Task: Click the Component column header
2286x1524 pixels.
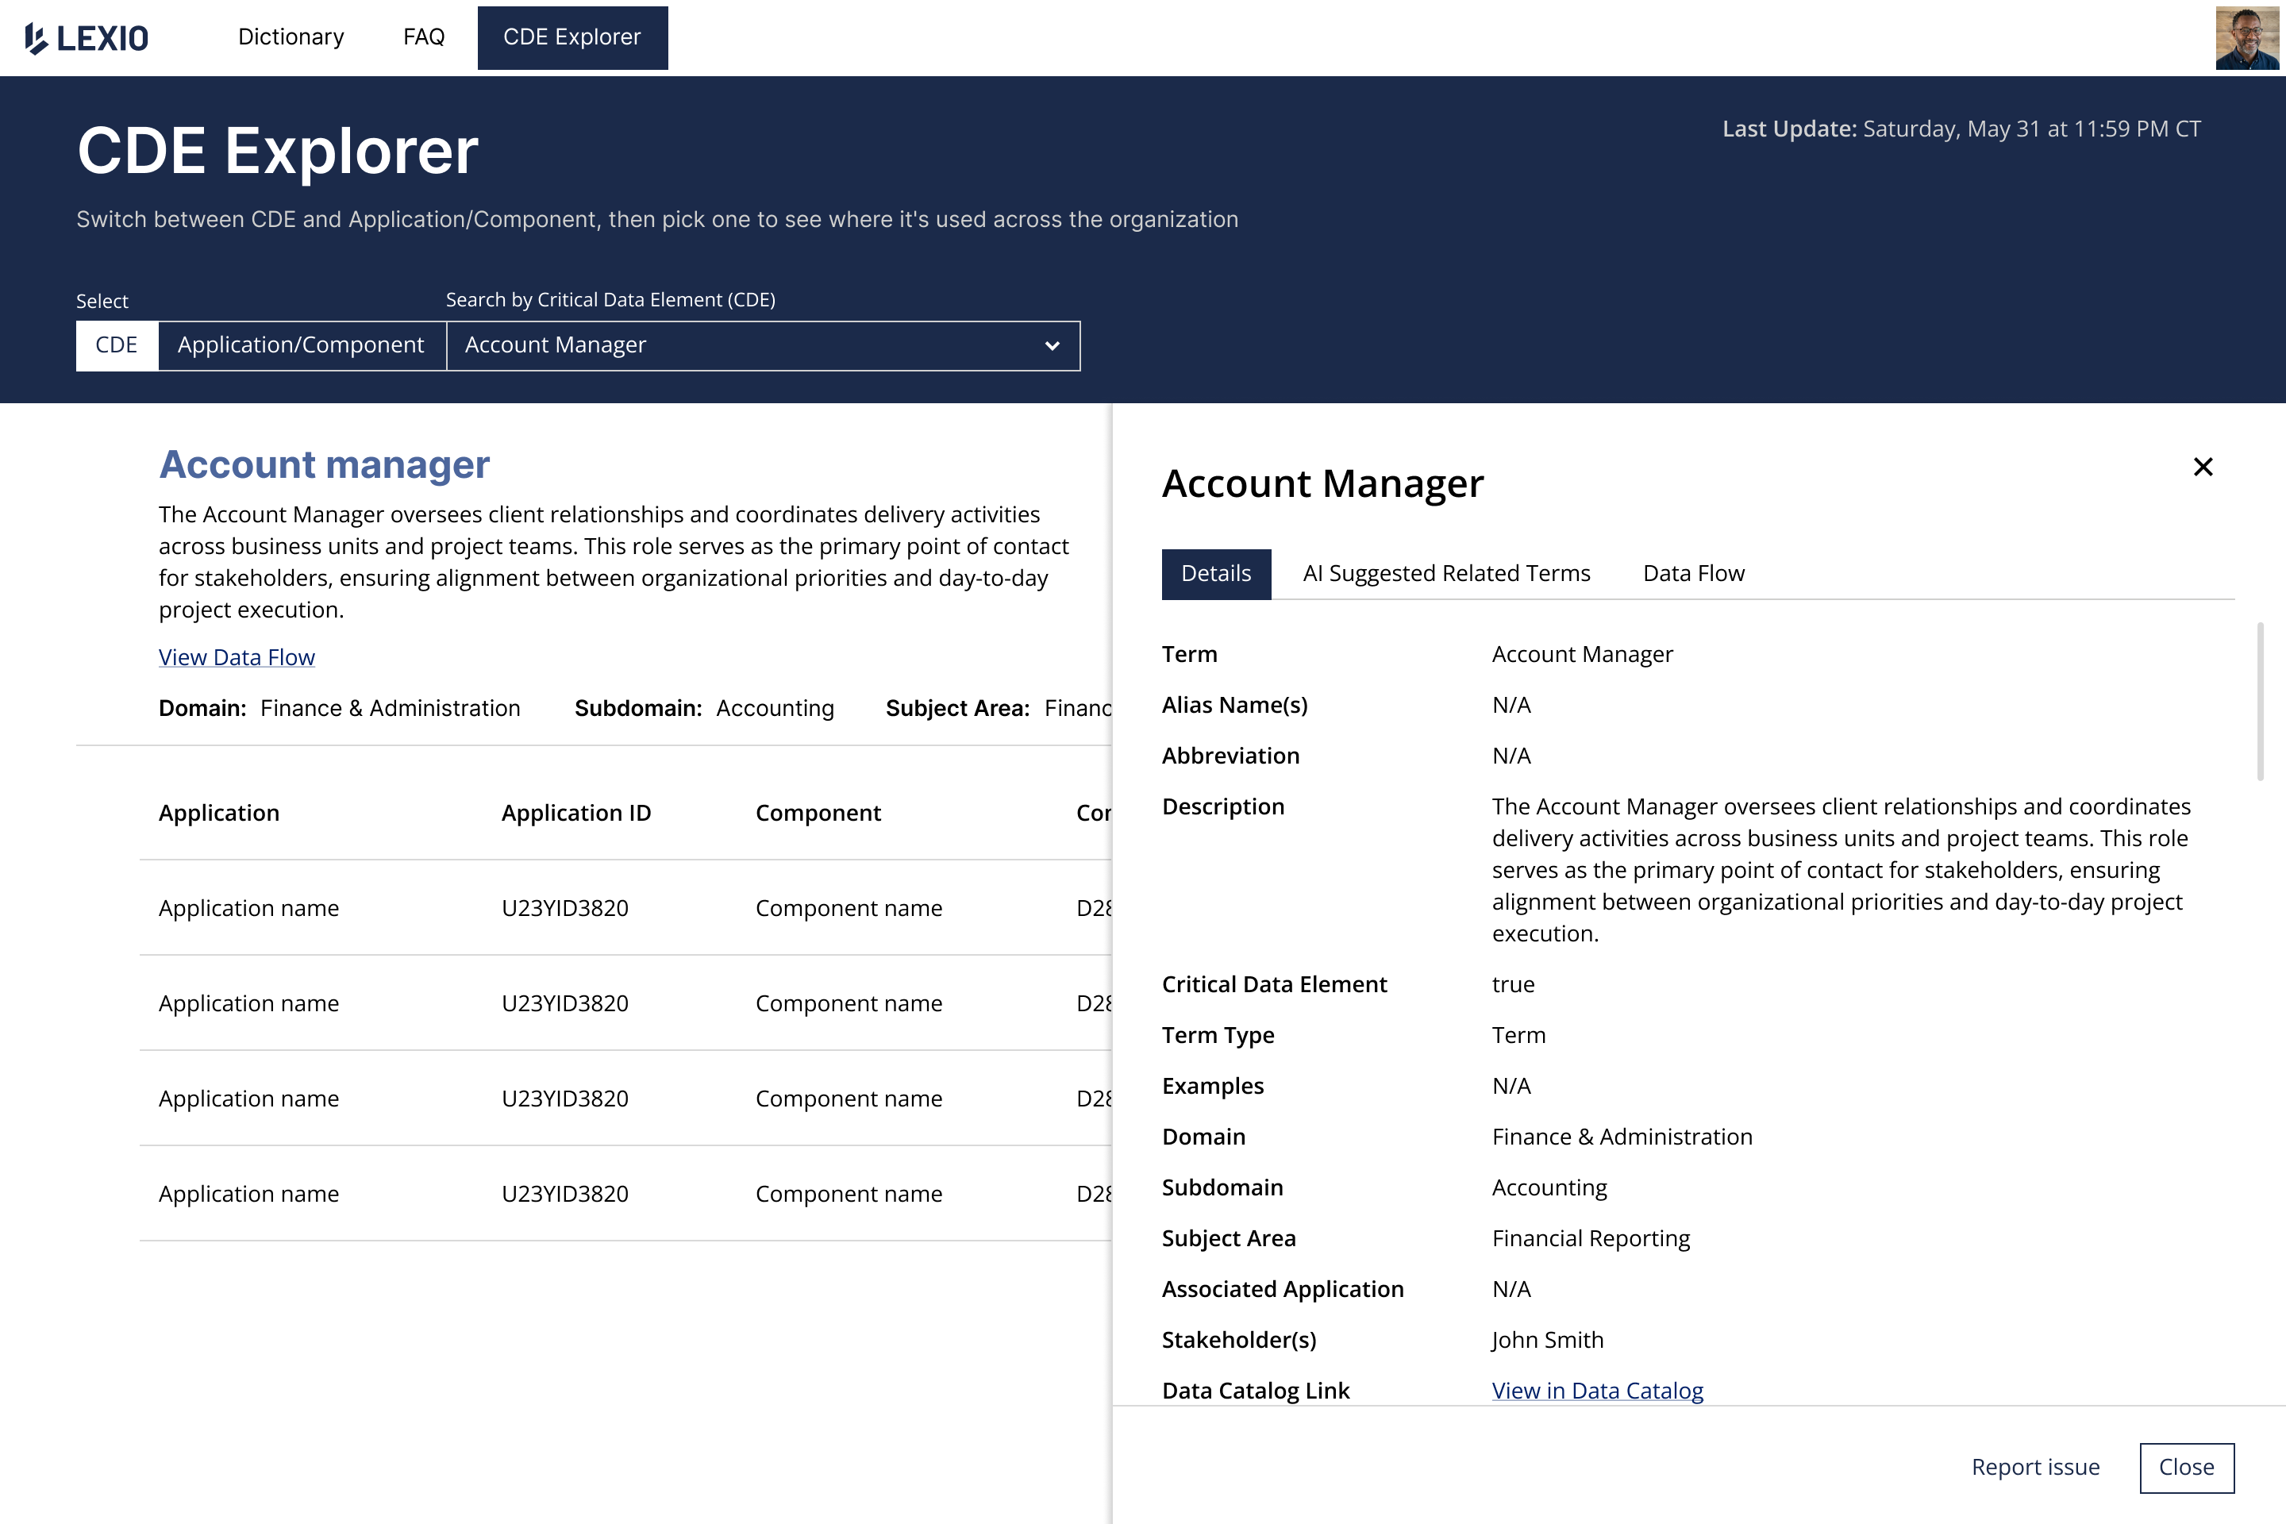Action: (818, 814)
